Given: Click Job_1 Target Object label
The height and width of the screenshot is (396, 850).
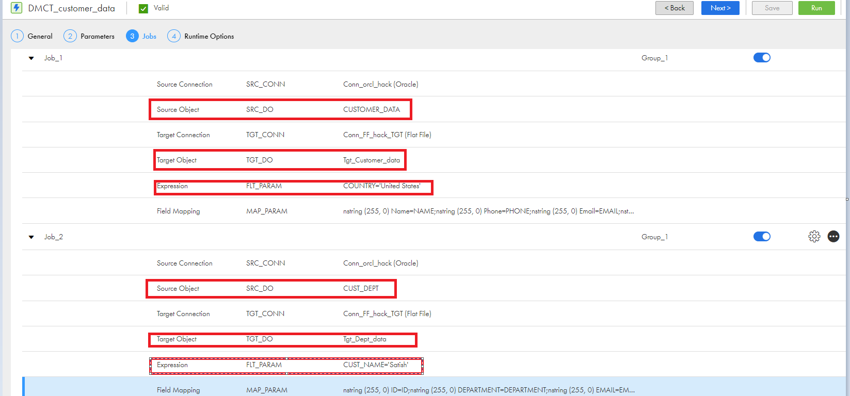Looking at the screenshot, I should pyautogui.click(x=177, y=160).
